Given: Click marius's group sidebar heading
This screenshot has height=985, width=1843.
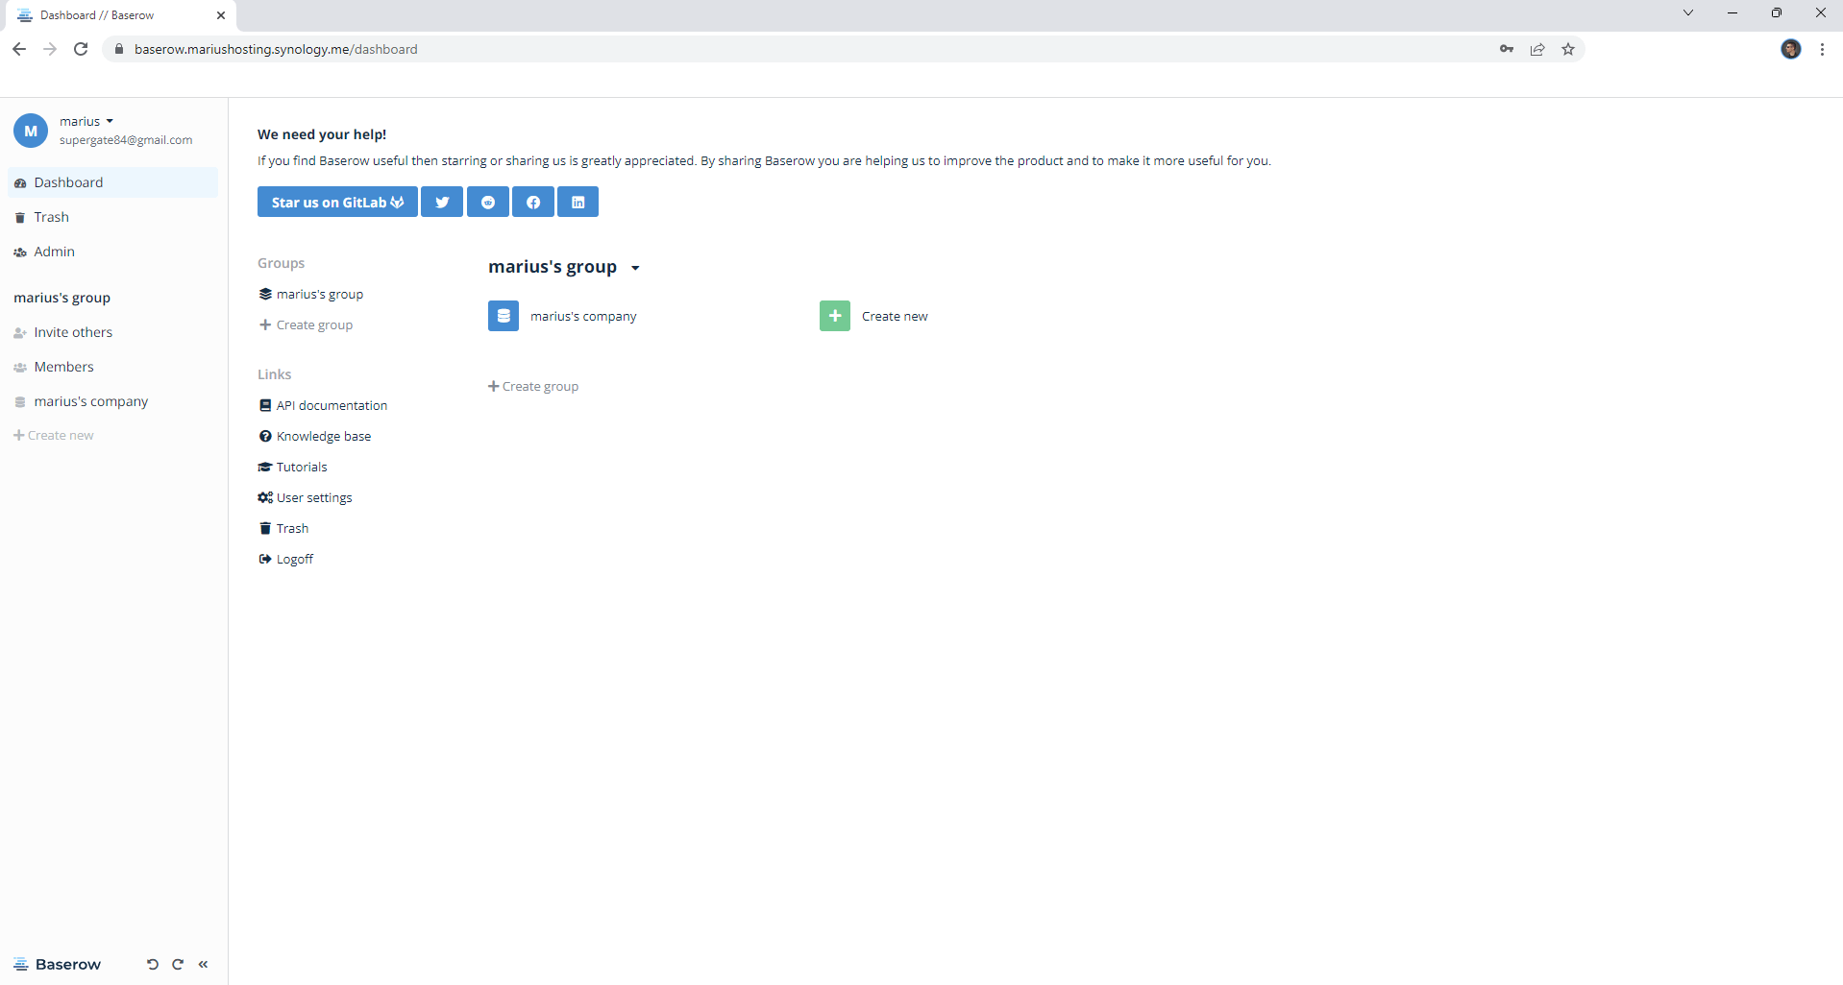Looking at the screenshot, I should coord(62,298).
